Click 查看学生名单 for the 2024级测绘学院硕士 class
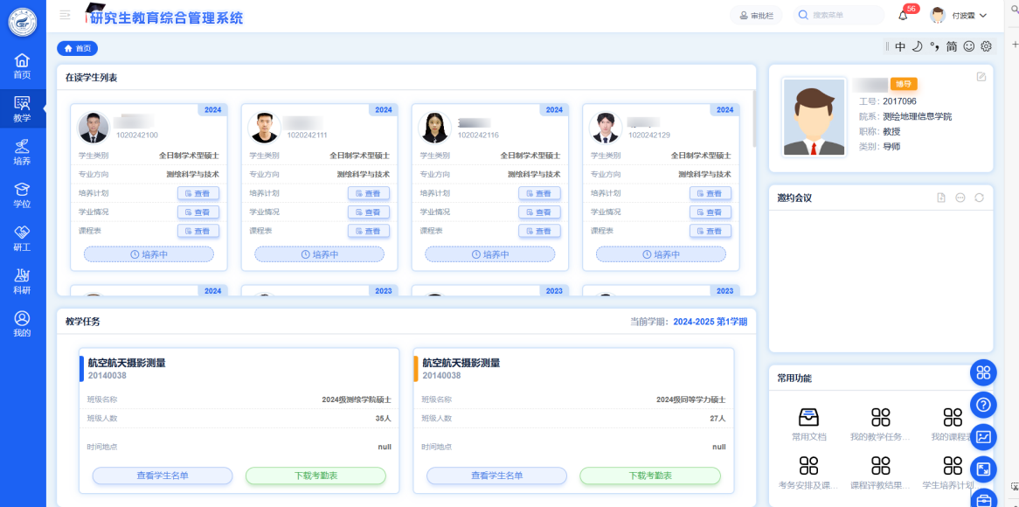The width and height of the screenshot is (1019, 507). [x=163, y=476]
